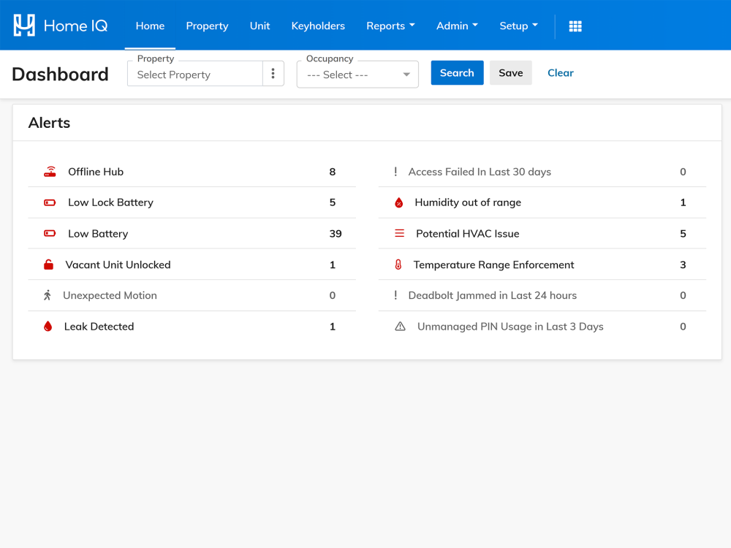Expand the Occupancy select dropdown
This screenshot has height=548, width=731.
coord(357,74)
